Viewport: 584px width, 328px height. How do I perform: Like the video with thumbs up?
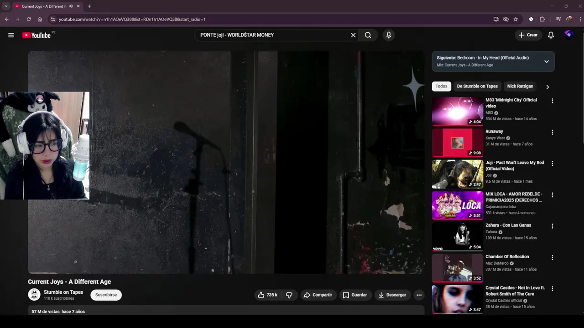(268, 295)
